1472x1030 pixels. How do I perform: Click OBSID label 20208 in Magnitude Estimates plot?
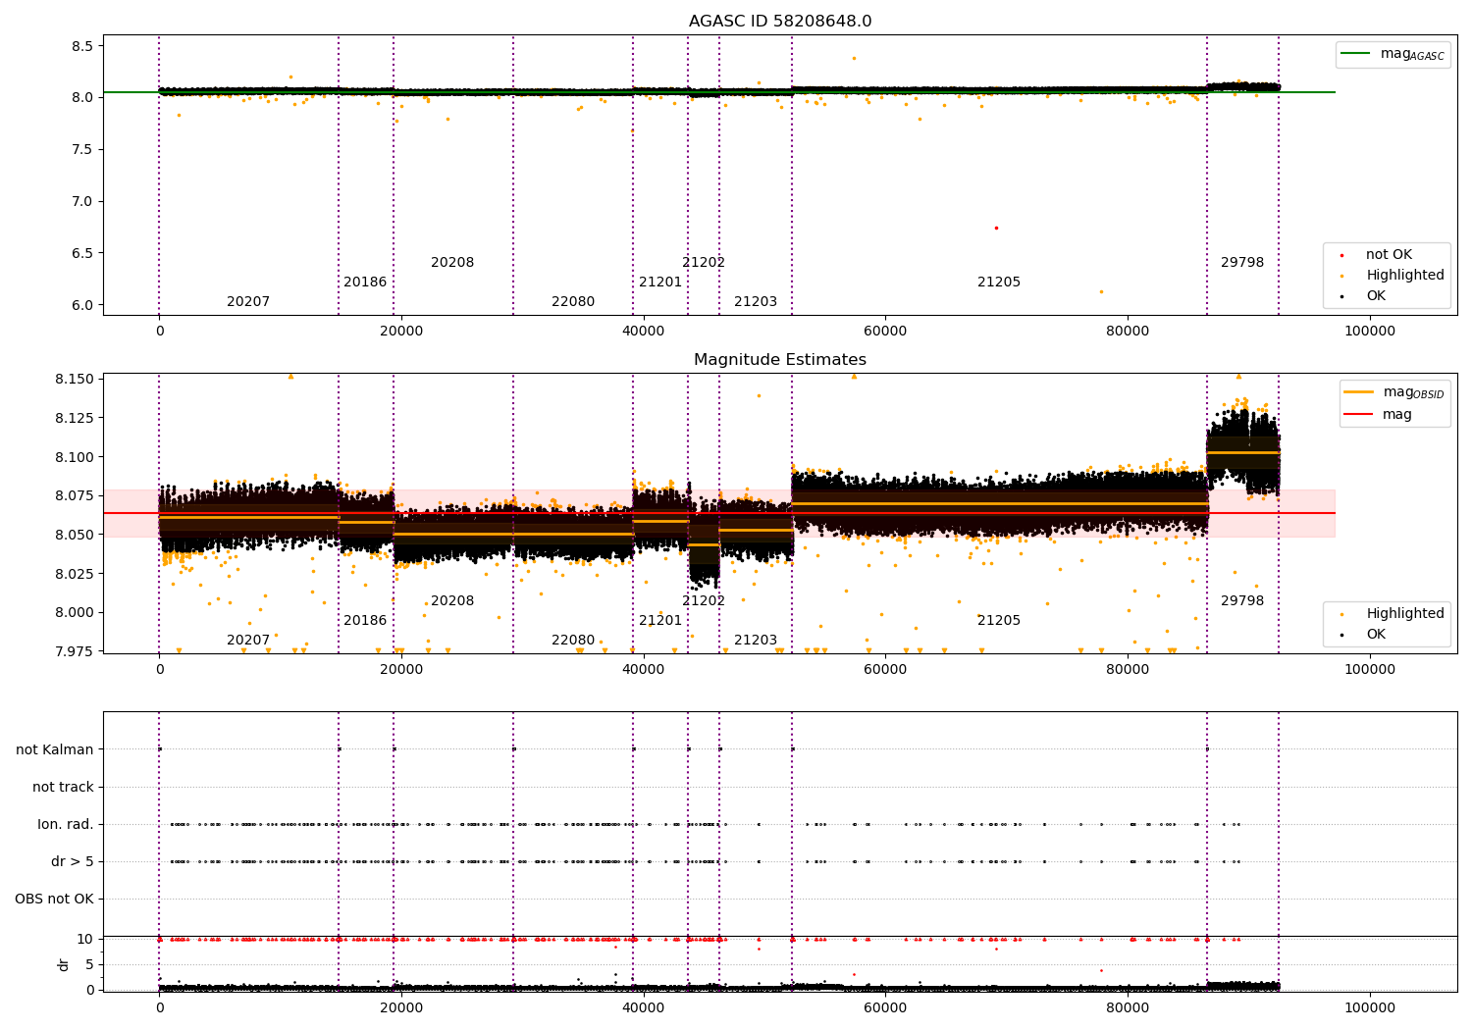[x=452, y=601]
